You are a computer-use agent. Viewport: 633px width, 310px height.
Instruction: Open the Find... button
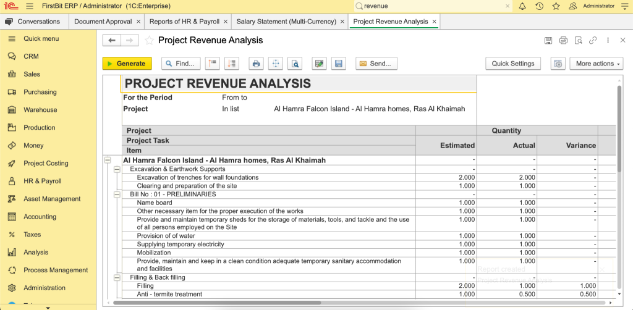click(181, 64)
